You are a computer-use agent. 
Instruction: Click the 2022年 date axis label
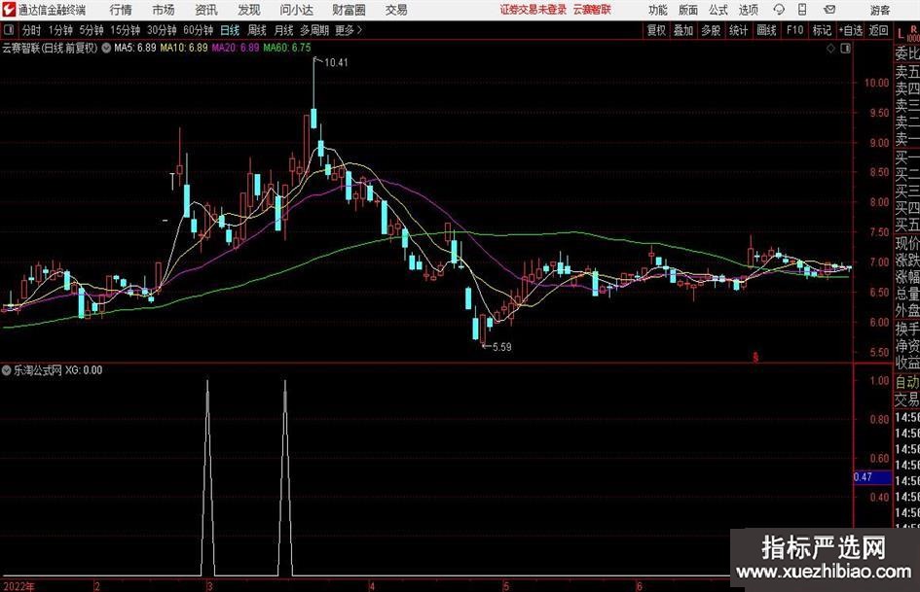(x=18, y=586)
